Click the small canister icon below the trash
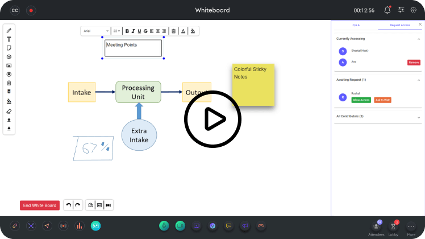The image size is (425, 239). pyautogui.click(x=9, y=92)
